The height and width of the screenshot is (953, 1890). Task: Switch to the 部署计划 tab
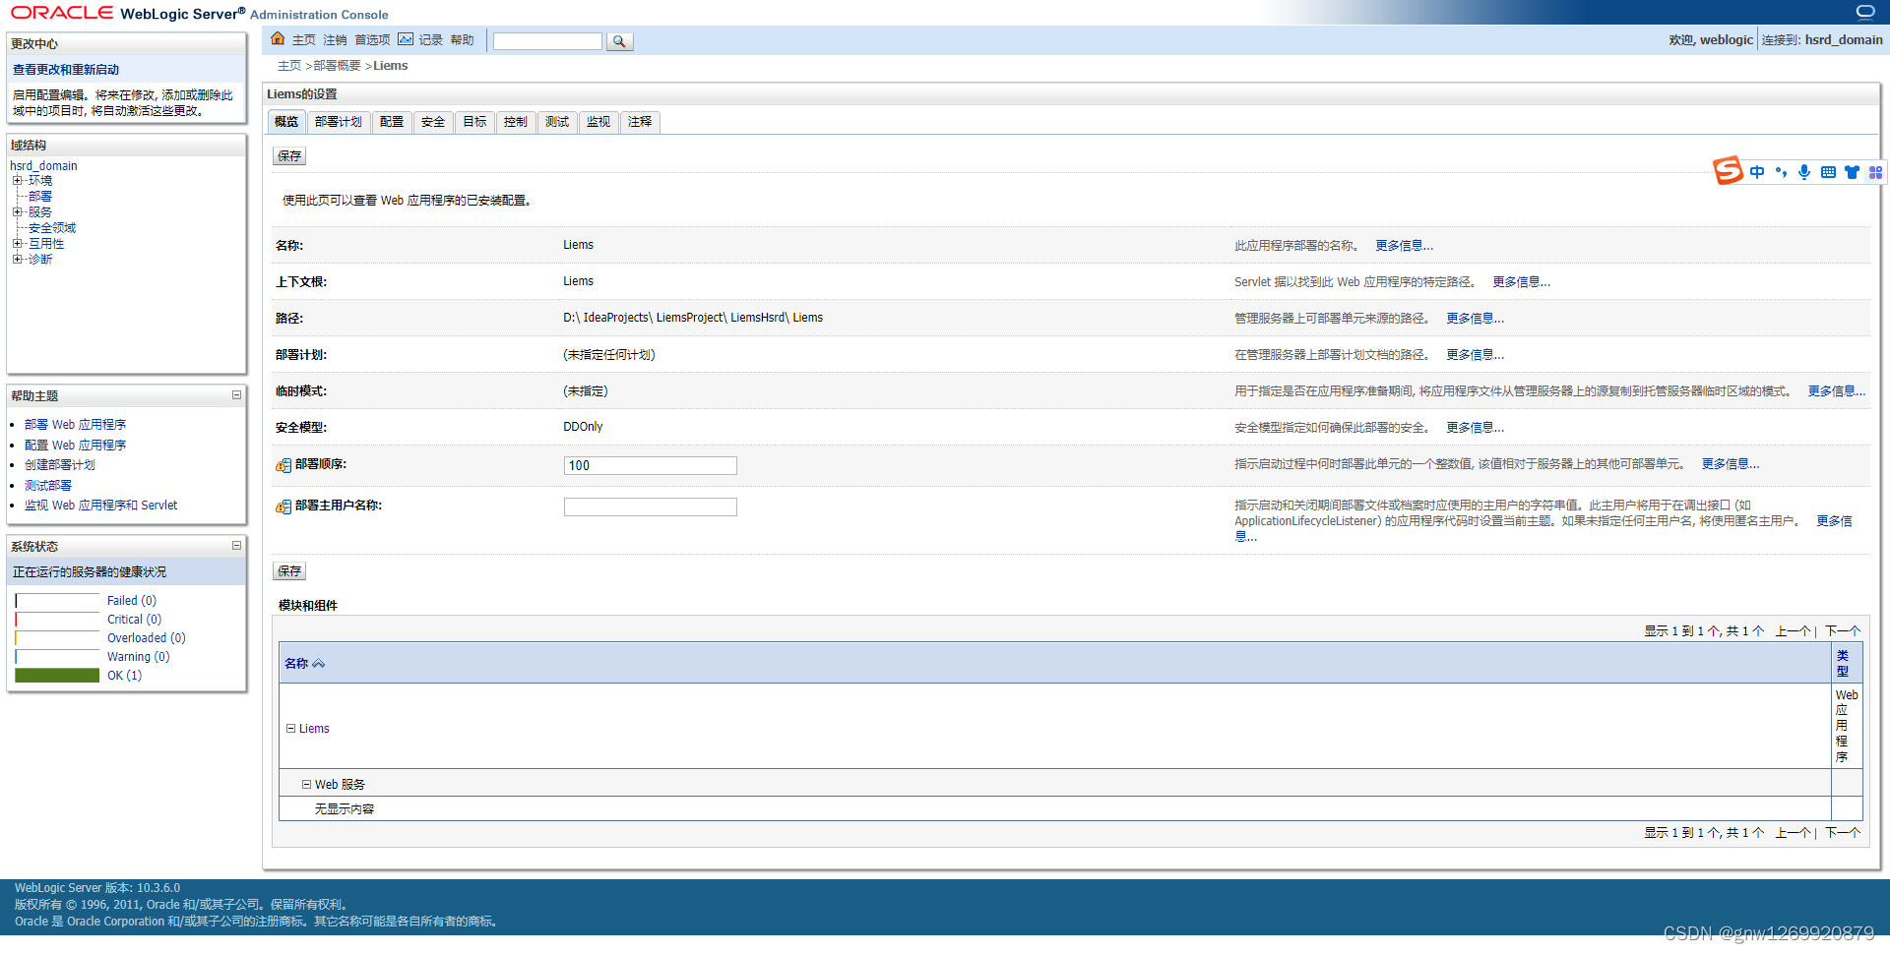coord(339,122)
